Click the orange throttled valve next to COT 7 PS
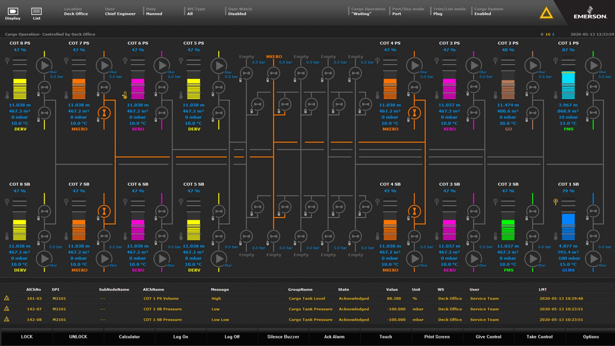Viewport: 615px width, 346px height. pyautogui.click(x=104, y=113)
